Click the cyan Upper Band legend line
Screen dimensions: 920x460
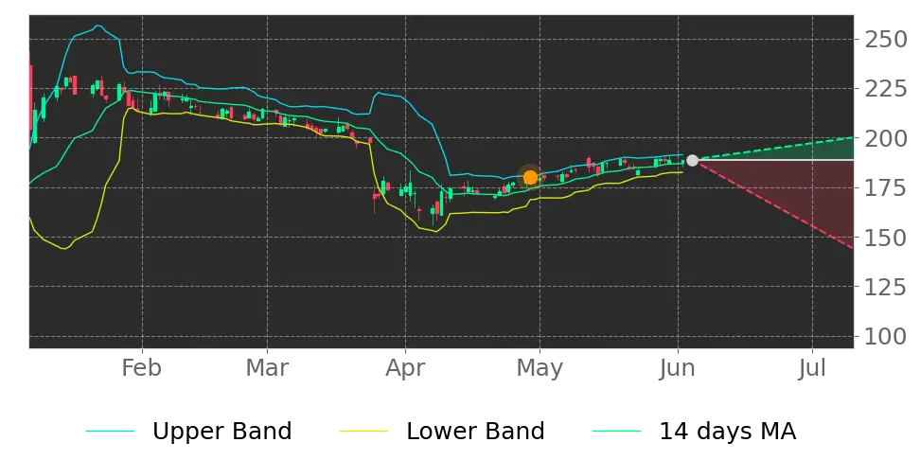tap(111, 432)
